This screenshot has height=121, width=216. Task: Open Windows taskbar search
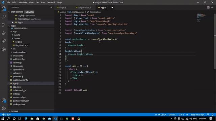point(8,119)
